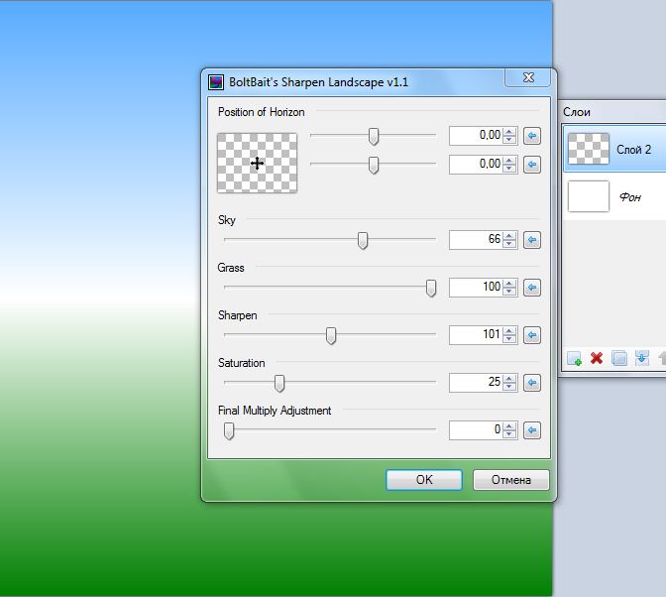The image size is (666, 597).
Task: Click the Saturation slider handle
Action: tap(279, 383)
